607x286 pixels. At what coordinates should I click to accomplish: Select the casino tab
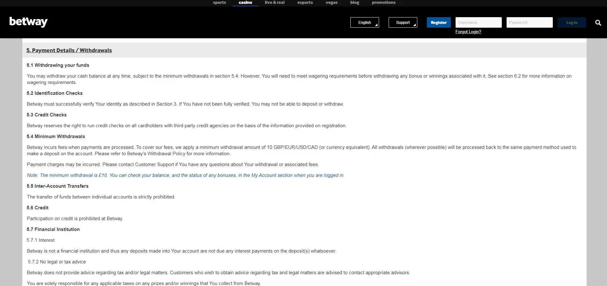[245, 3]
